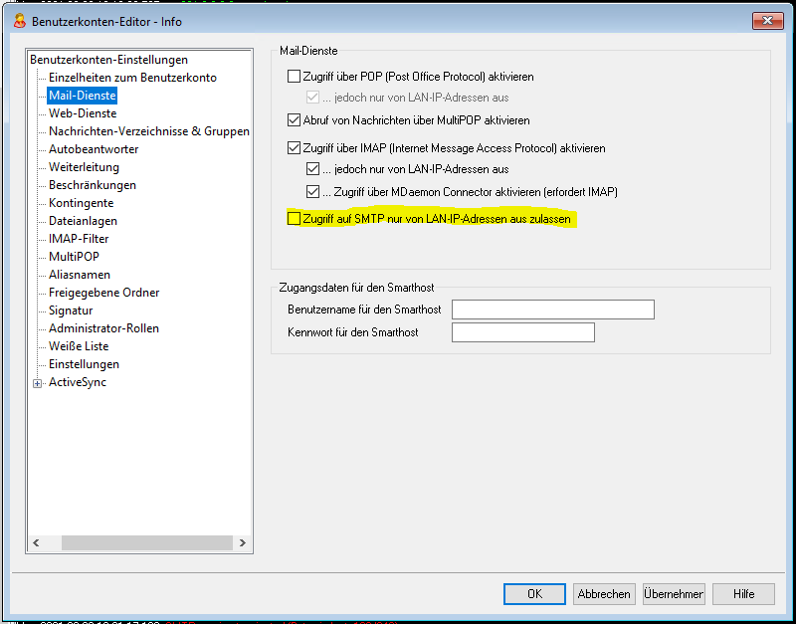Screen dimensions: 796x624
Task: Open Web-Dienste in the tree
Action: [x=83, y=113]
